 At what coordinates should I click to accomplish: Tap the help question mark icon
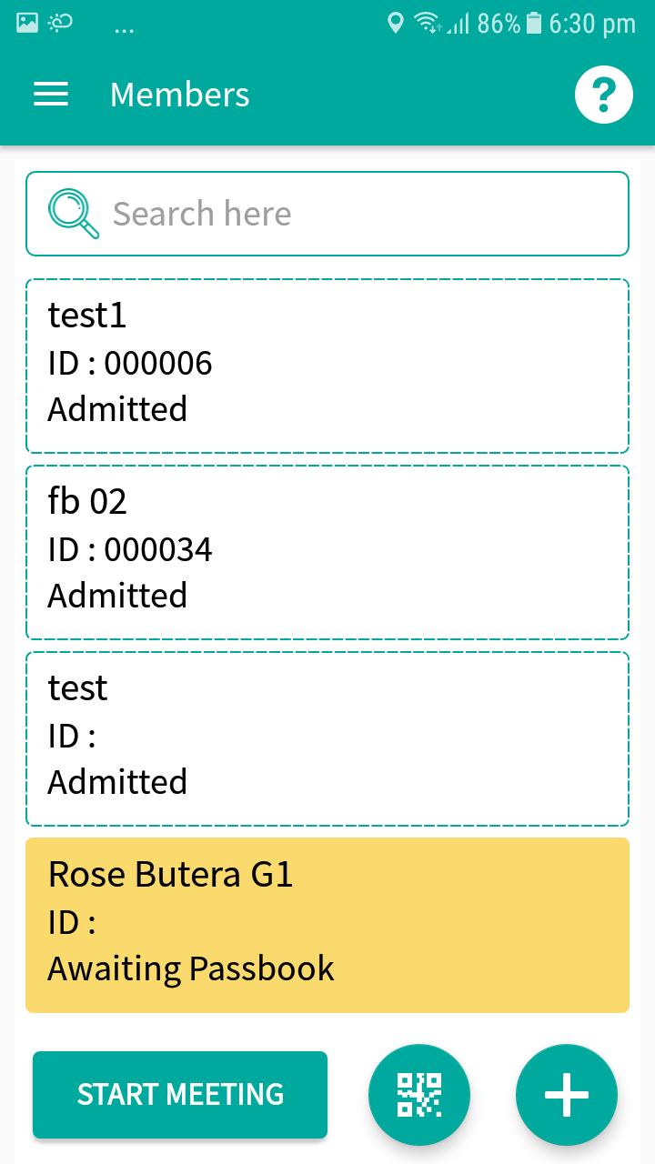(x=604, y=95)
